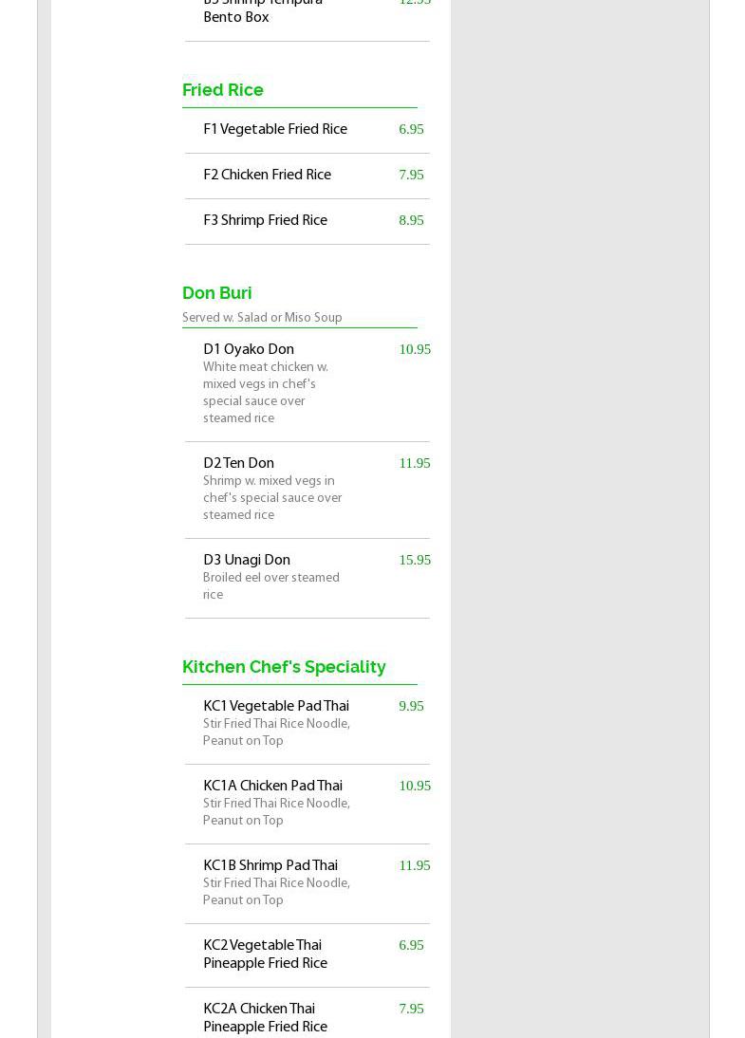Select KC1A Chicken Pad Thai
This screenshot has height=1038, width=745.
pyautogui.click(x=272, y=786)
